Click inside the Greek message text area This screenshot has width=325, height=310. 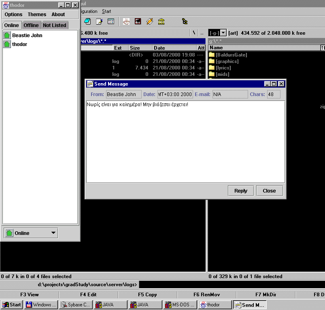click(185, 142)
